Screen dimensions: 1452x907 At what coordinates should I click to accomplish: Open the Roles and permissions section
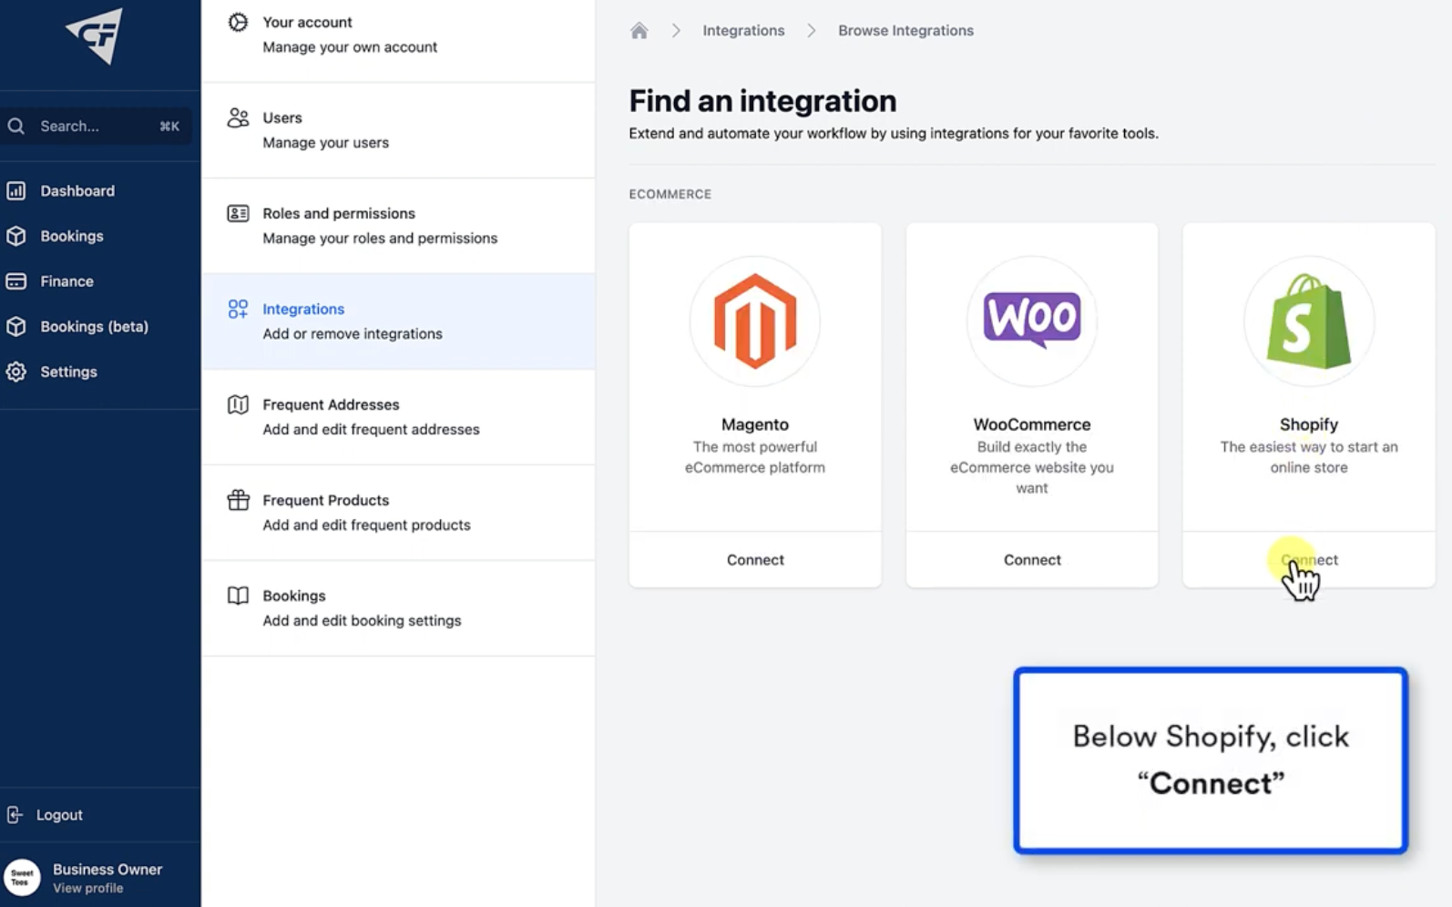398,226
